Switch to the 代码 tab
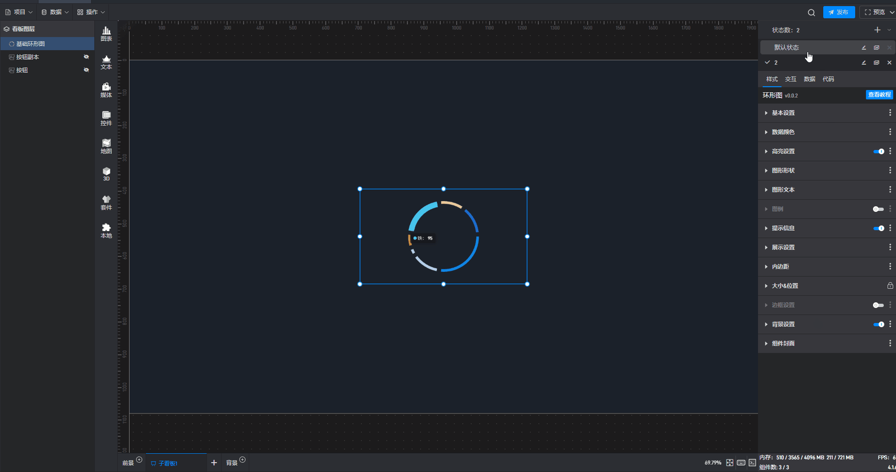This screenshot has width=896, height=472. 828,79
